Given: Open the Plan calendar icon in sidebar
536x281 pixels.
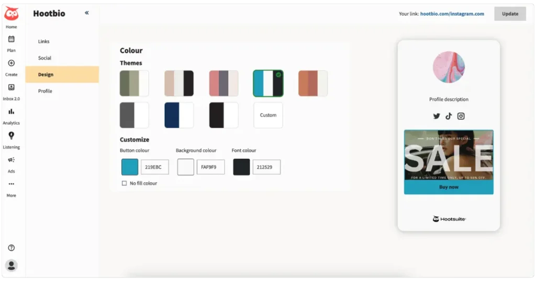Looking at the screenshot, I should [x=11, y=39].
